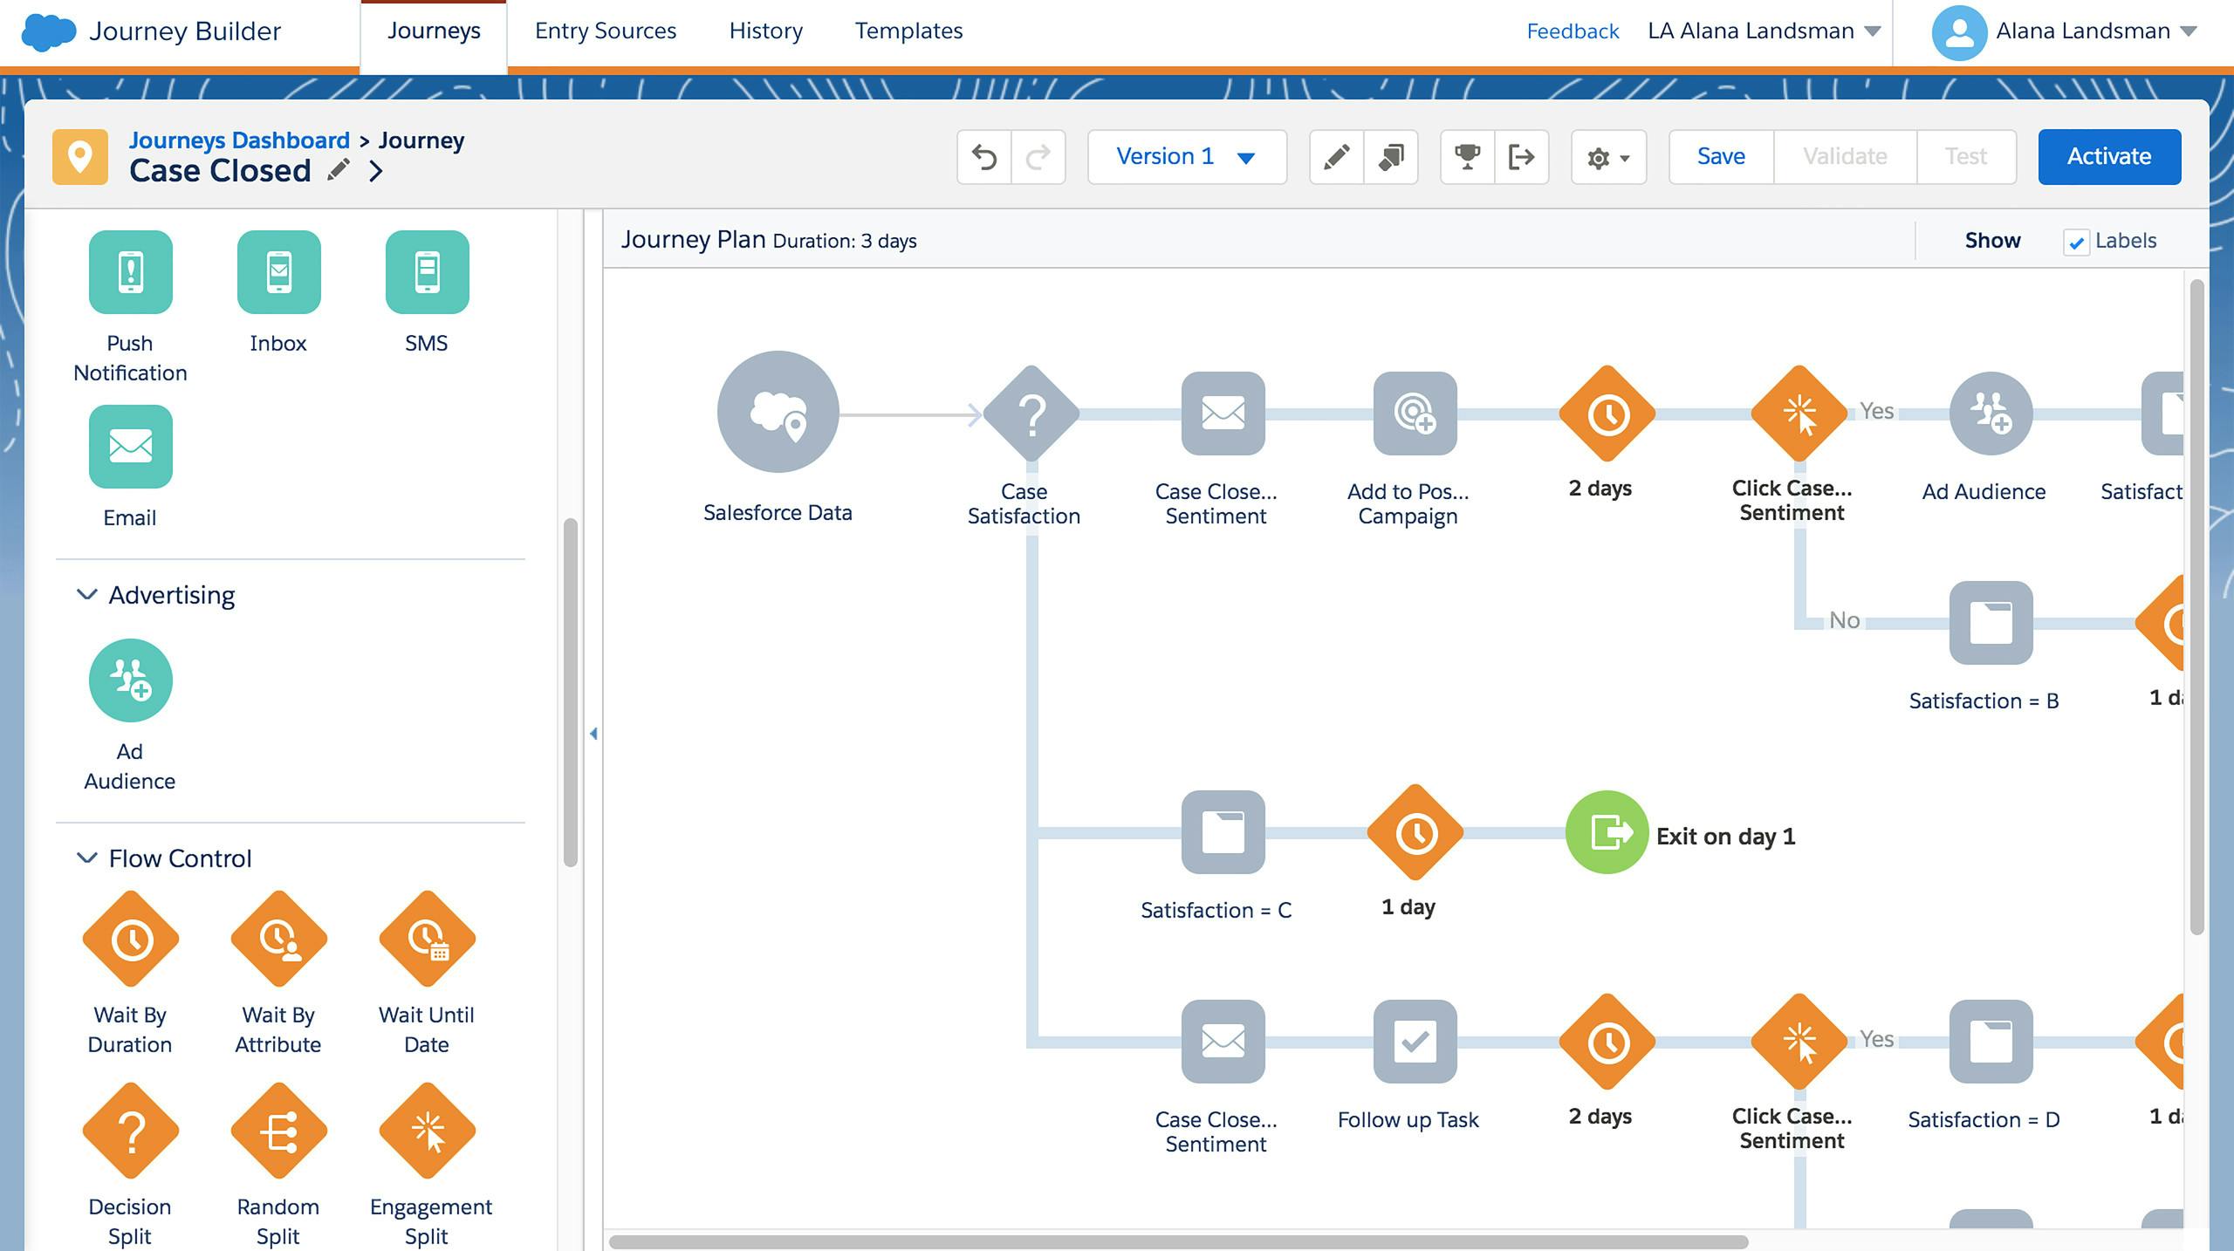
Task: Collapse the Flow Control section
Action: pos(86,858)
